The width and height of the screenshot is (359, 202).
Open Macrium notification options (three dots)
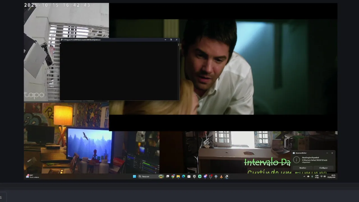tap(327, 153)
